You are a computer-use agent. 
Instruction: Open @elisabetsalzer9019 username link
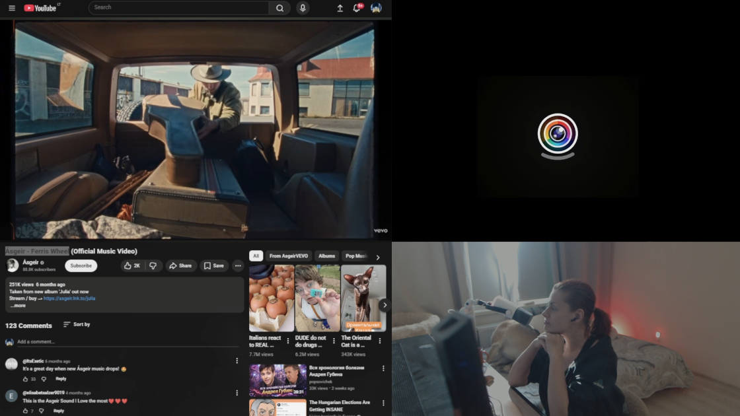[44, 393]
